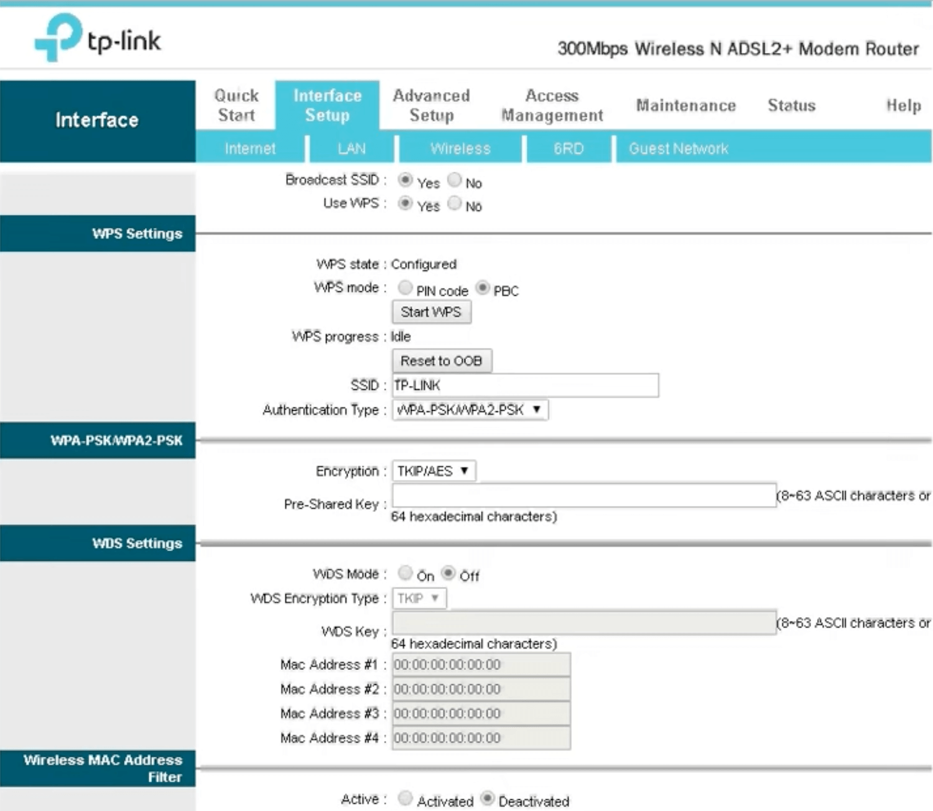This screenshot has height=811, width=933.
Task: Go to Access Management tab
Action: [x=552, y=105]
